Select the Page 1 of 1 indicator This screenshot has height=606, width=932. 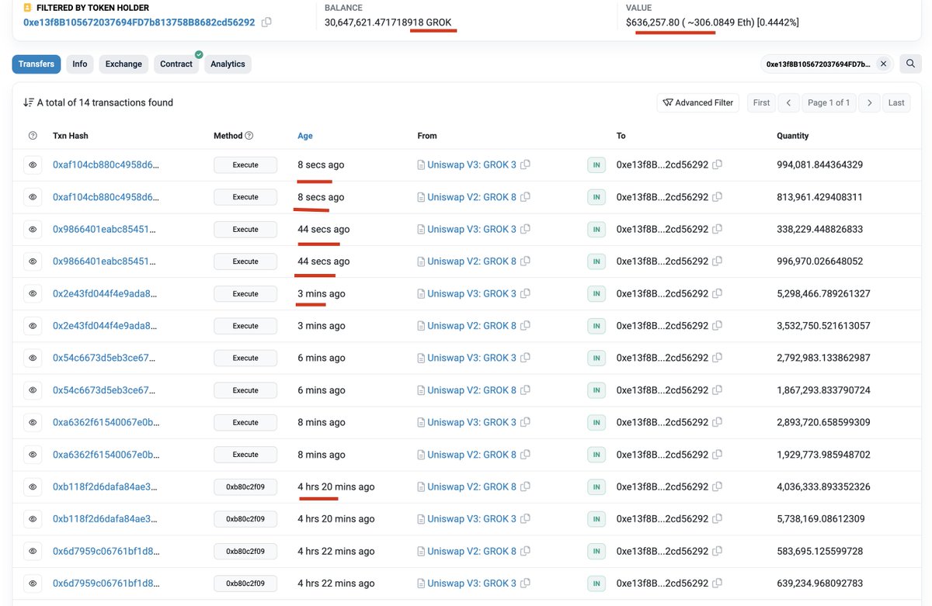(829, 102)
